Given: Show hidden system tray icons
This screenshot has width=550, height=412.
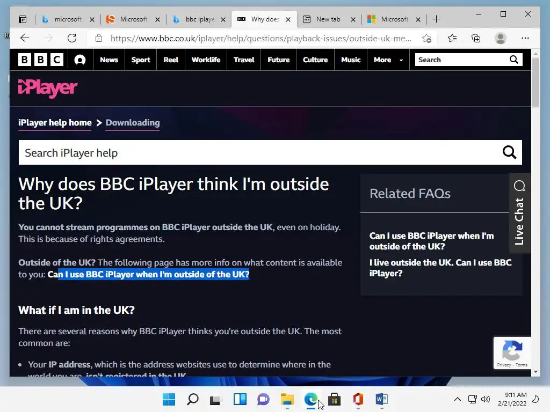Looking at the screenshot, I should [x=458, y=399].
